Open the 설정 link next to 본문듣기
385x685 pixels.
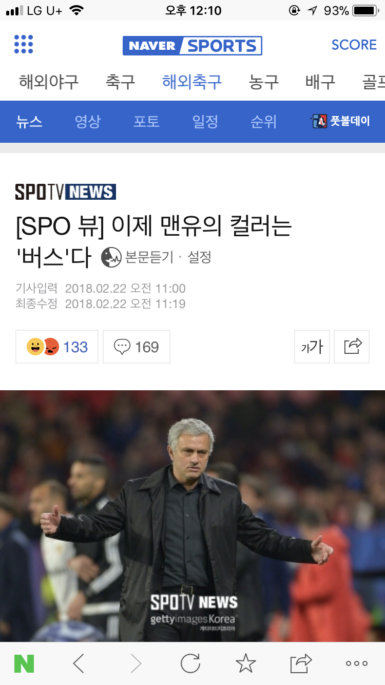click(200, 257)
